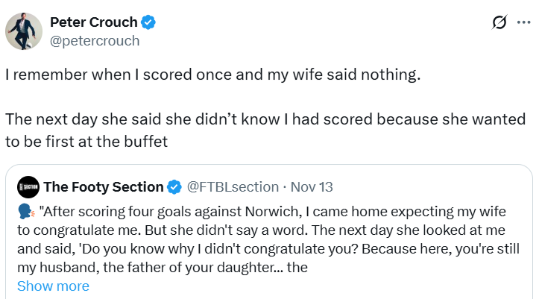Go to the @petercrouch handle
The height and width of the screenshot is (299, 539).
(x=95, y=40)
